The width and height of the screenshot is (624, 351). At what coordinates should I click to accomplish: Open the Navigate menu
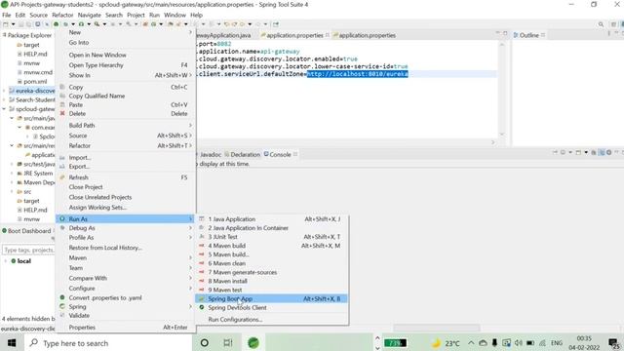(x=89, y=15)
